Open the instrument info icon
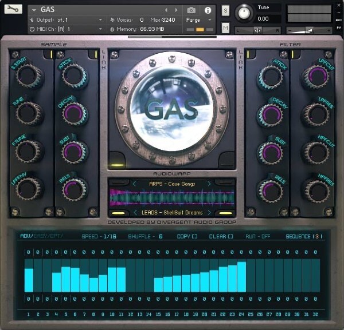The image size is (344, 330). [x=208, y=10]
